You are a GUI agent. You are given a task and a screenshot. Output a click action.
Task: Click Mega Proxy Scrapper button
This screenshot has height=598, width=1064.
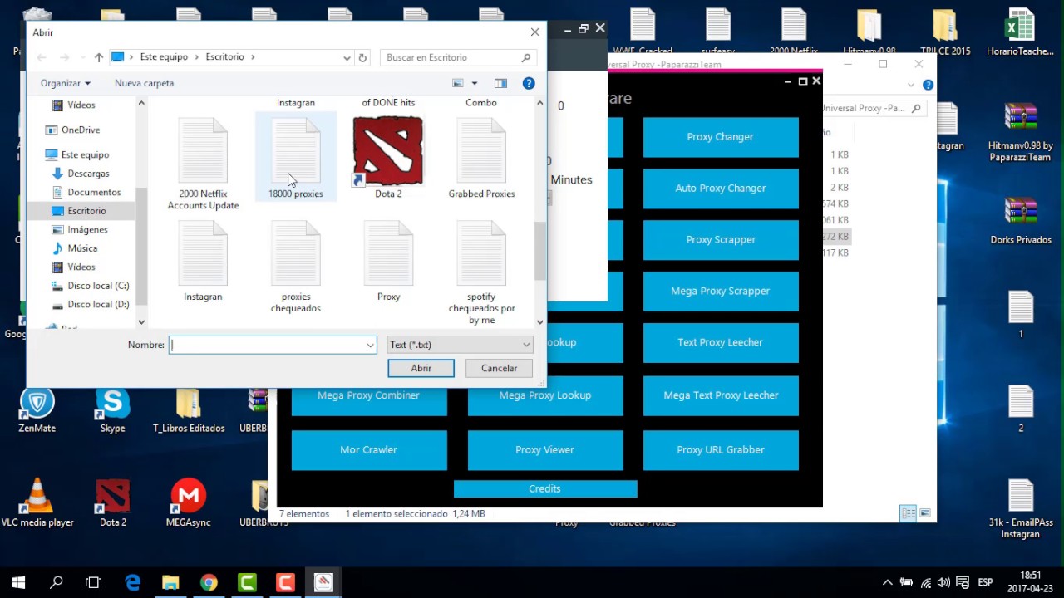click(x=721, y=292)
